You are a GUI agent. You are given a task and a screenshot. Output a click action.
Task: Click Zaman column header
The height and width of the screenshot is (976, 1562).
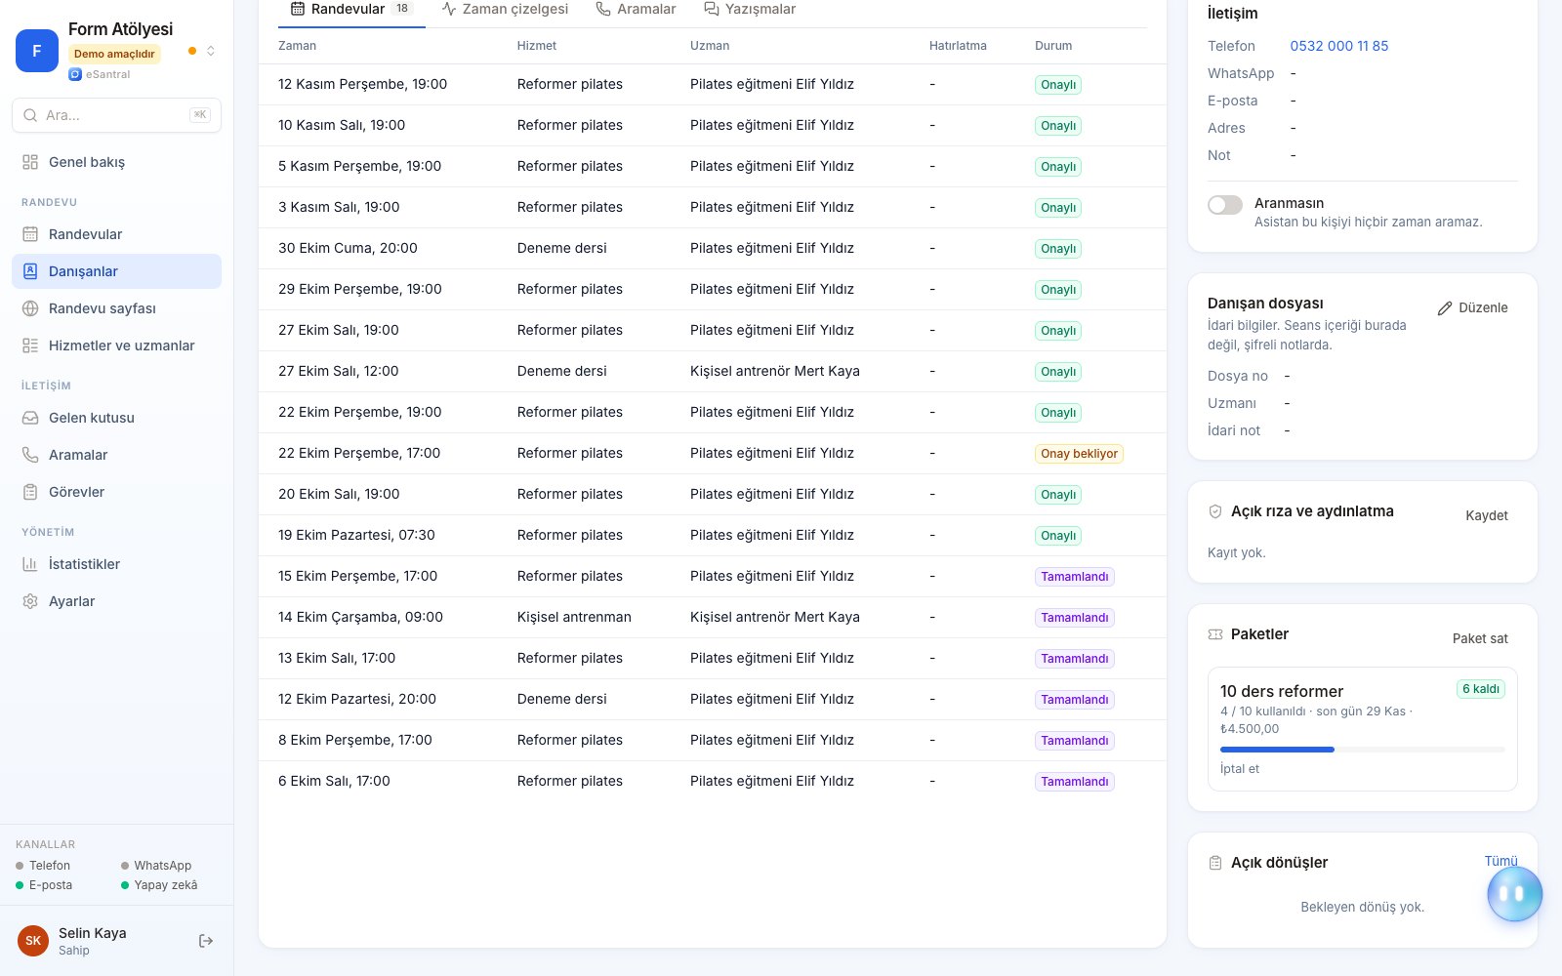click(x=297, y=46)
